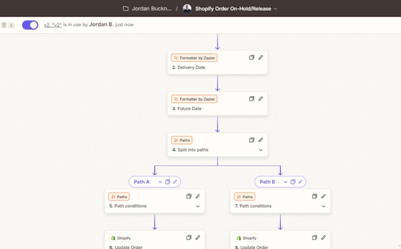Duplicate step 2 Delivery Date
Viewport: 401px width, 249px height.
coord(252,58)
